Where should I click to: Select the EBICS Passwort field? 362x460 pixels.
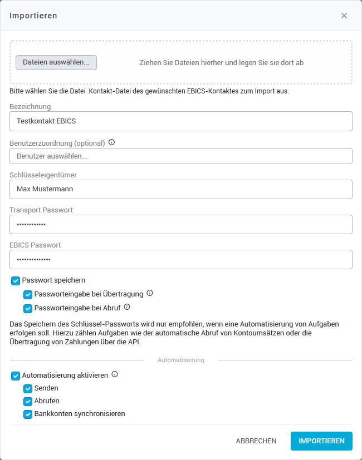(x=181, y=259)
